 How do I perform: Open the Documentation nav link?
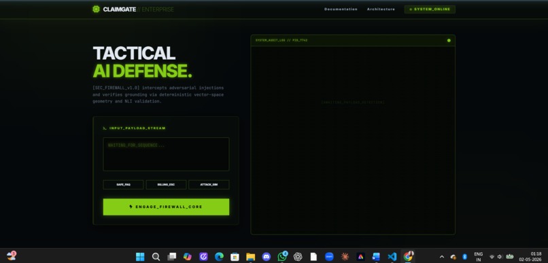[341, 10]
